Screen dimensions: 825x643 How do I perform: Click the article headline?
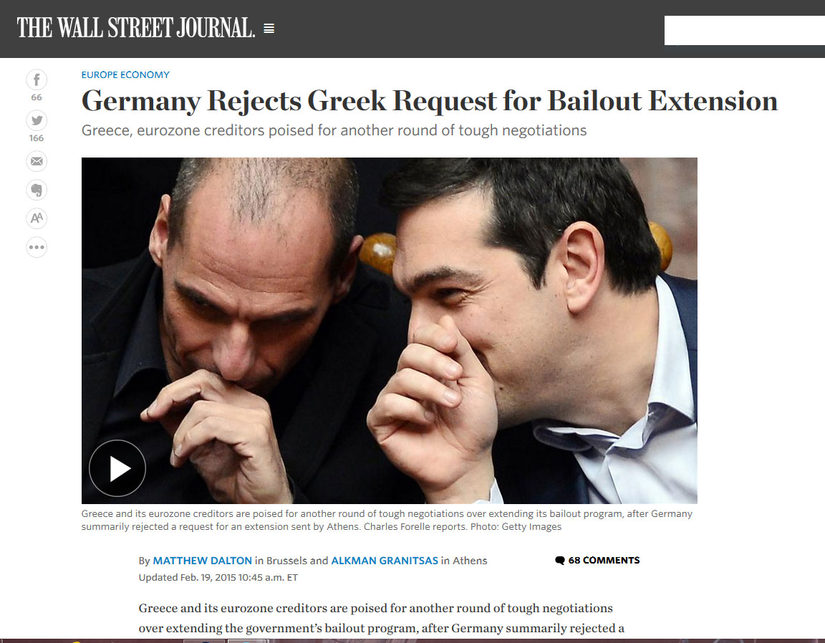point(430,100)
